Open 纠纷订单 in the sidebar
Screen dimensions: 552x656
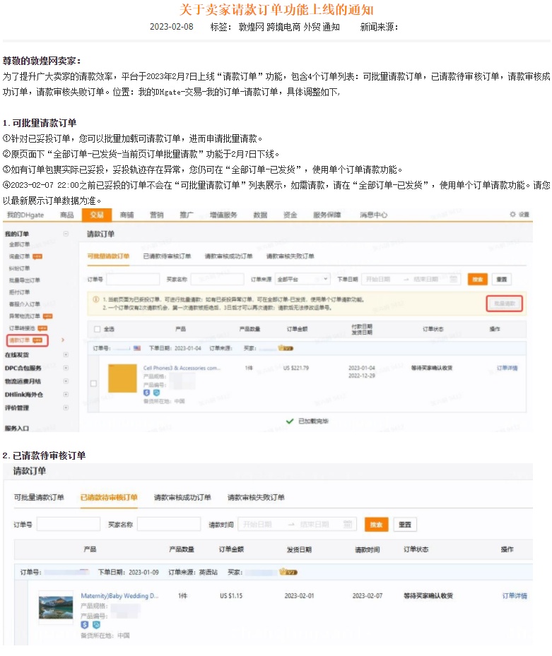point(19,268)
